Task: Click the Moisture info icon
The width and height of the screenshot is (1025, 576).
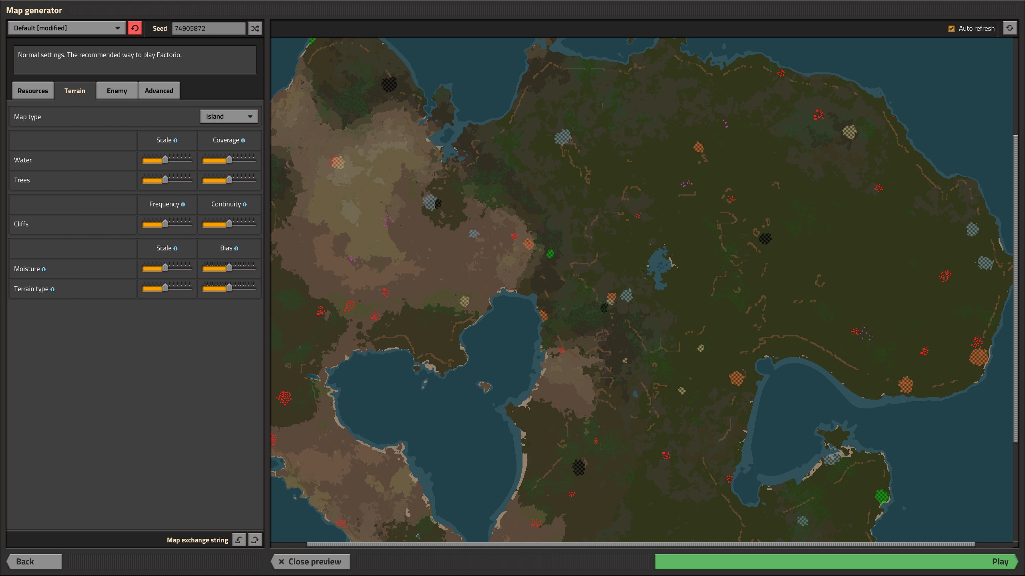Action: coord(44,269)
